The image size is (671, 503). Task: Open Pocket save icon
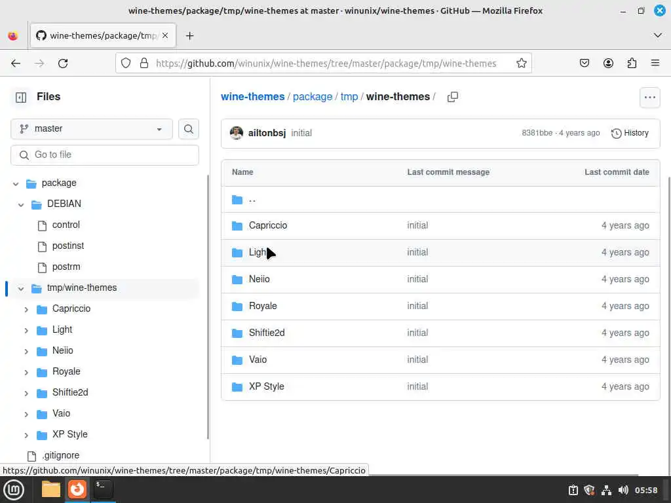pos(584,64)
